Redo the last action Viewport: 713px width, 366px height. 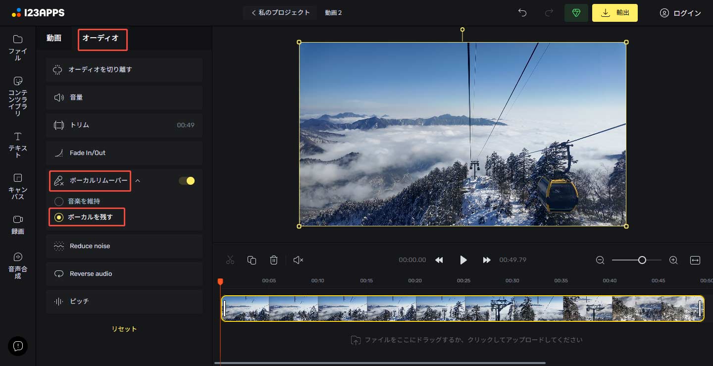click(549, 13)
